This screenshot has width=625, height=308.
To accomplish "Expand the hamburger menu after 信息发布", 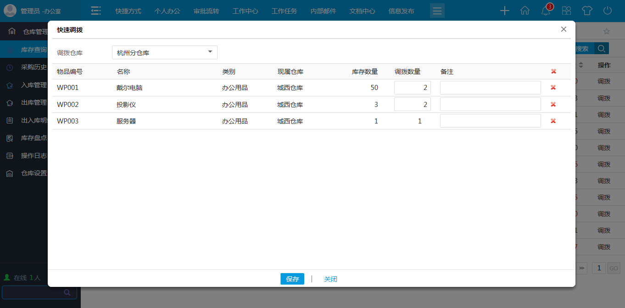I will [x=437, y=10].
